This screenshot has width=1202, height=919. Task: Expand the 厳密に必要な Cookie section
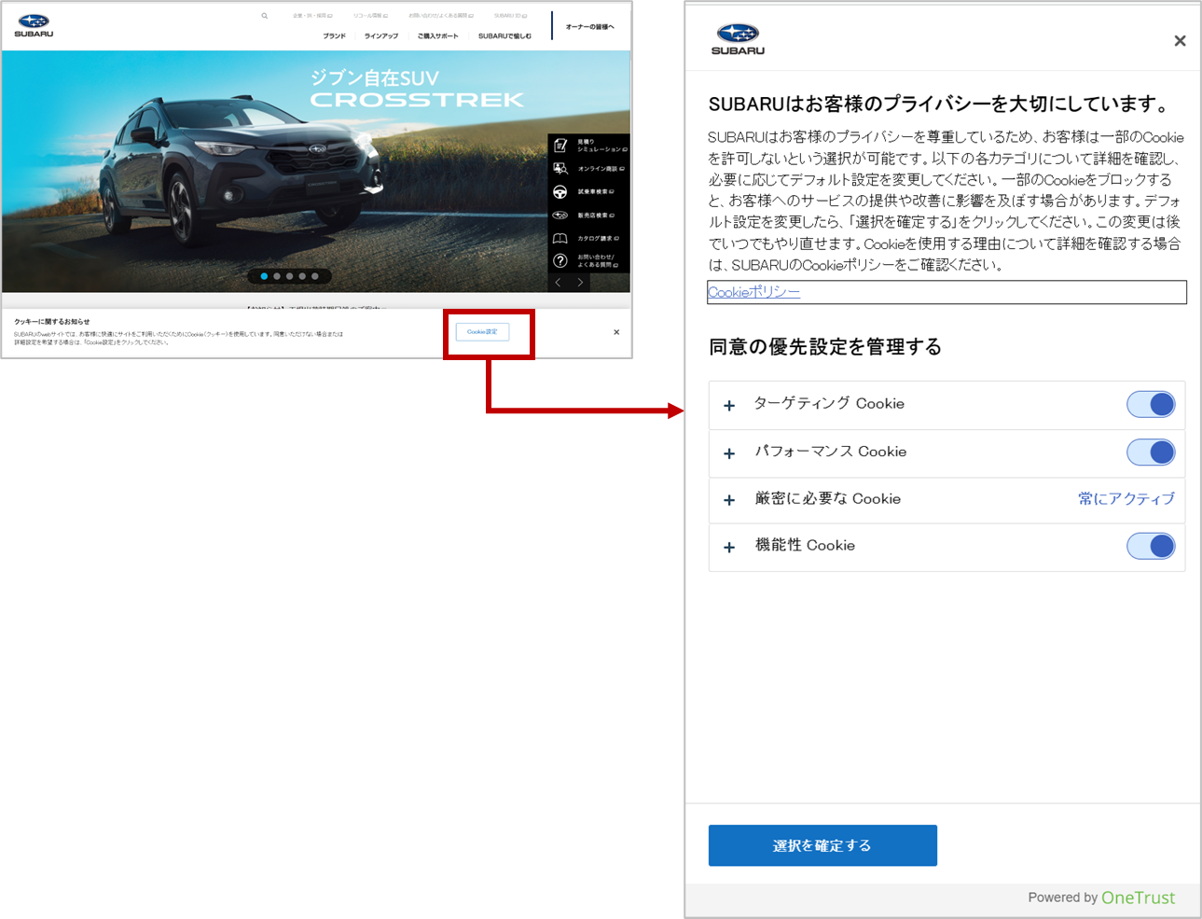pos(729,500)
